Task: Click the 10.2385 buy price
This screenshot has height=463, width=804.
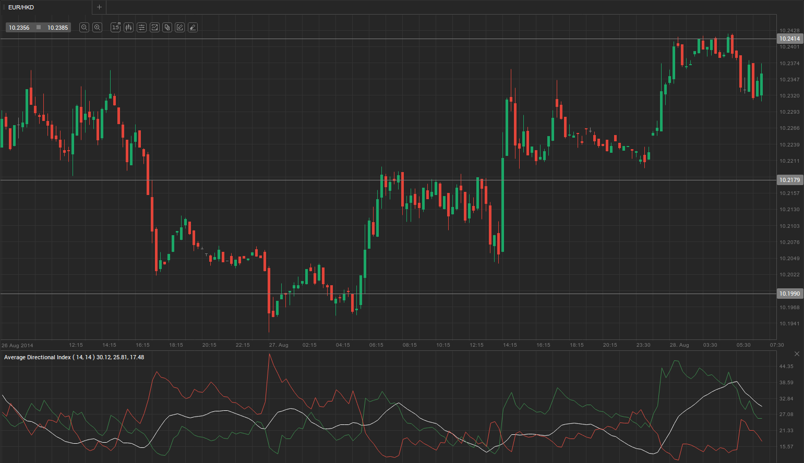Action: [x=57, y=28]
